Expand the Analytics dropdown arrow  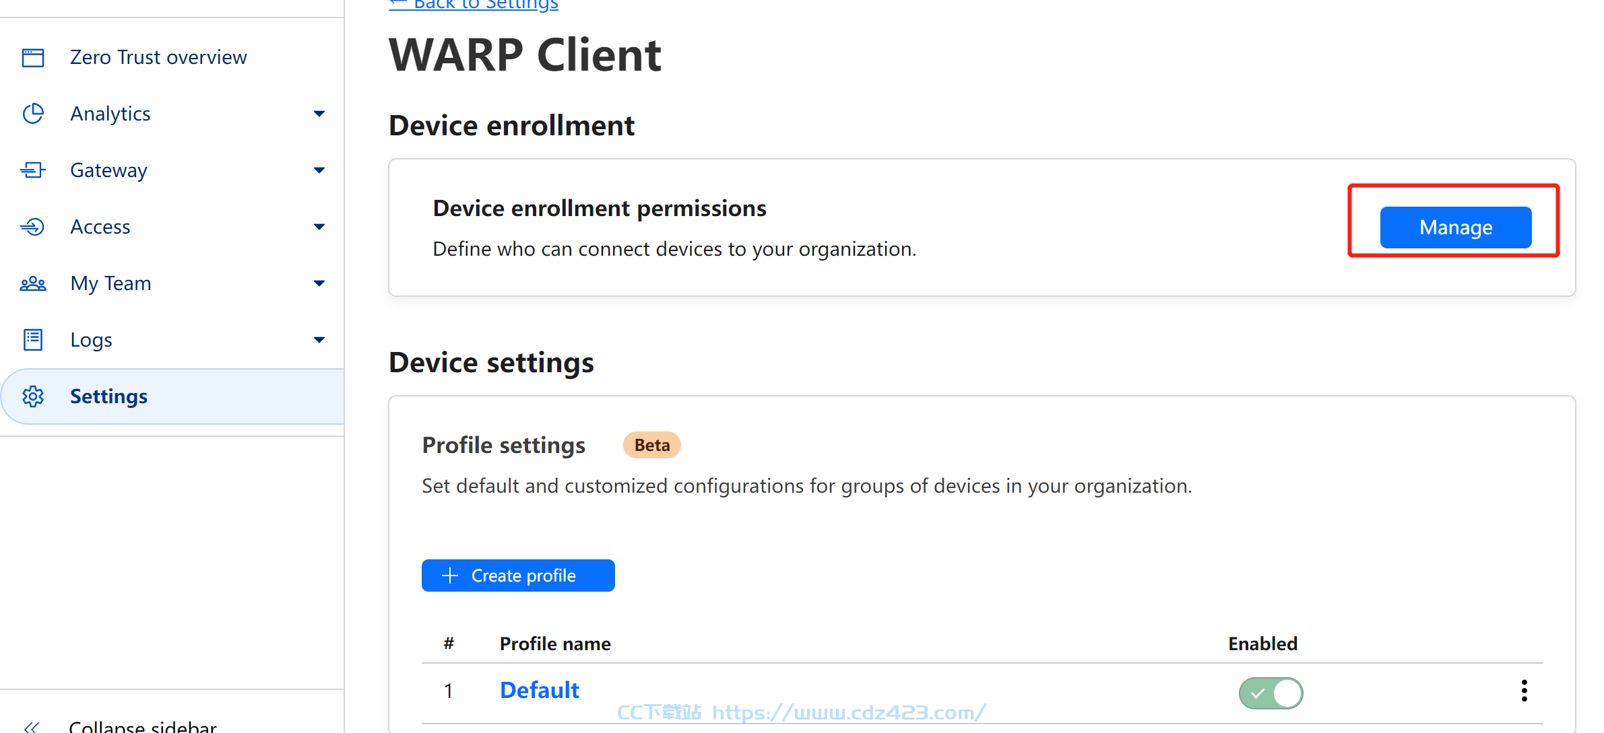coord(319,114)
